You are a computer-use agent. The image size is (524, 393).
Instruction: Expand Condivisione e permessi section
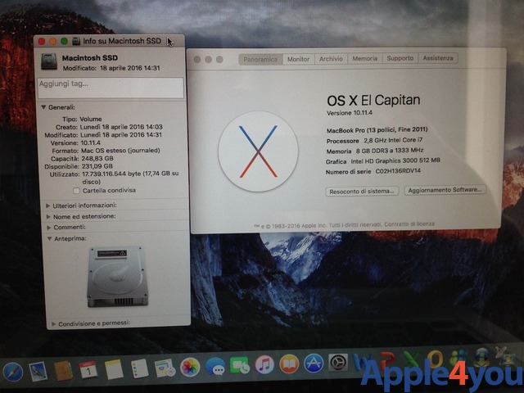pos(53,324)
